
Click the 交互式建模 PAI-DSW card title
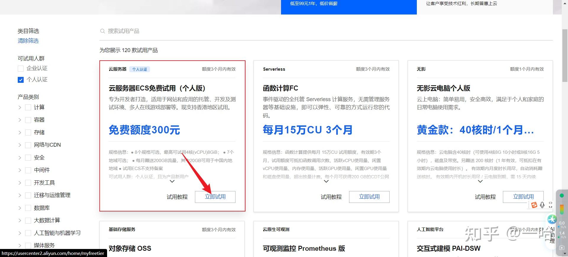pos(448,248)
